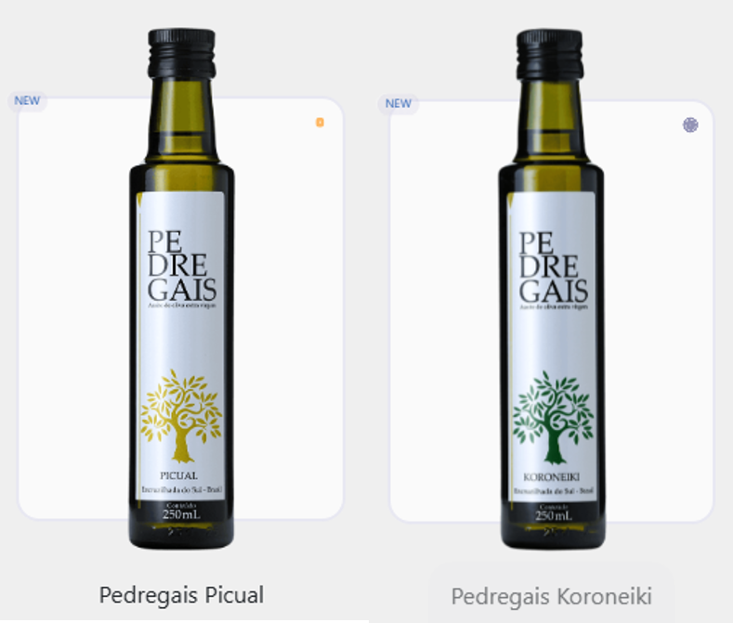Click the PEDREGAIS wordmark on the right bottle
This screenshot has width=733, height=623.
554,267
